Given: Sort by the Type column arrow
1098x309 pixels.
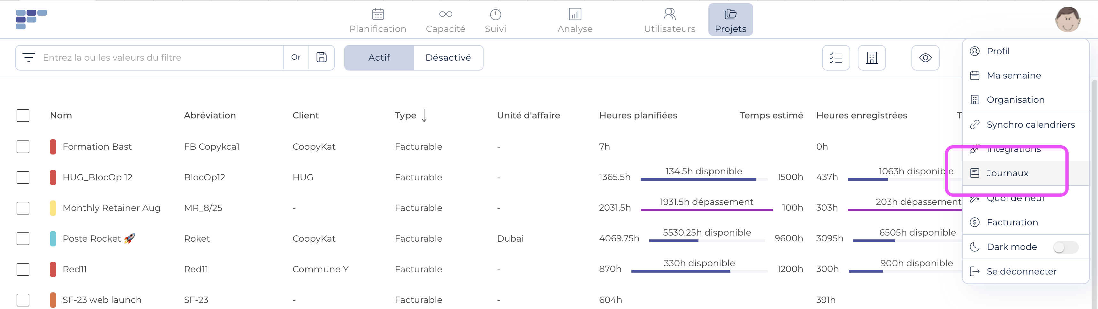Looking at the screenshot, I should tap(424, 116).
